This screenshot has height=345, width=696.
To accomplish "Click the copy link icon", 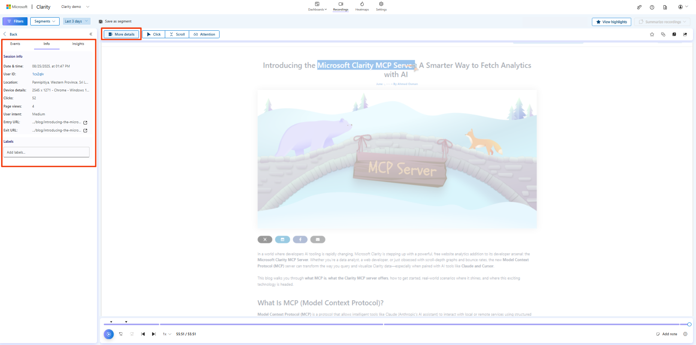I will coord(663,34).
